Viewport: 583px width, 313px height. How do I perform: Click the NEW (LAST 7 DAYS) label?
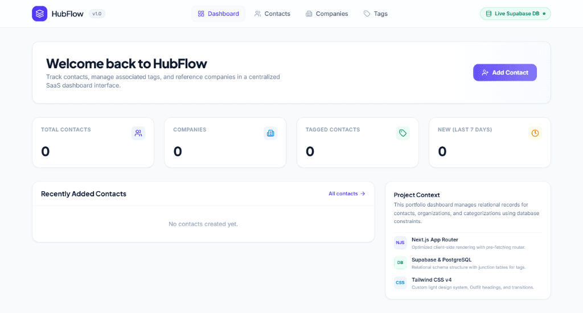coord(465,130)
